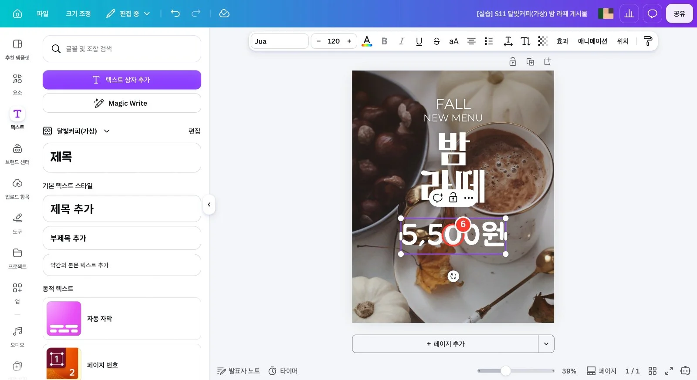Duplicate the page icon

[x=530, y=62]
